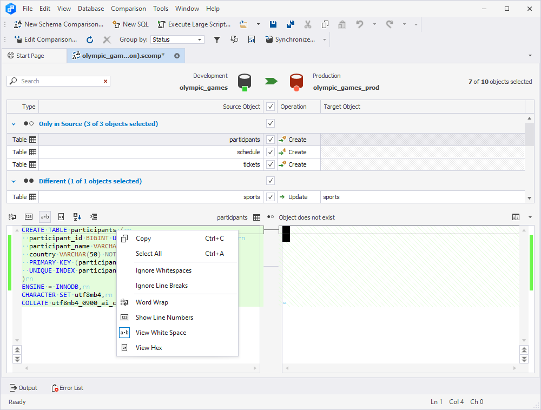
Task: Click the Redo arrow icon
Action: point(390,24)
